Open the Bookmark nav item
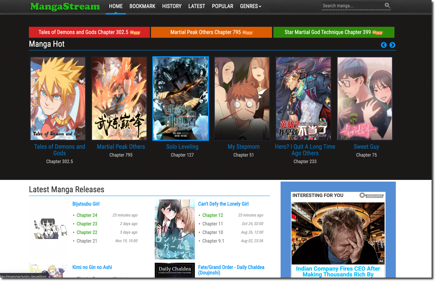Image resolution: width=435 pixels, height=281 pixels. (142, 6)
